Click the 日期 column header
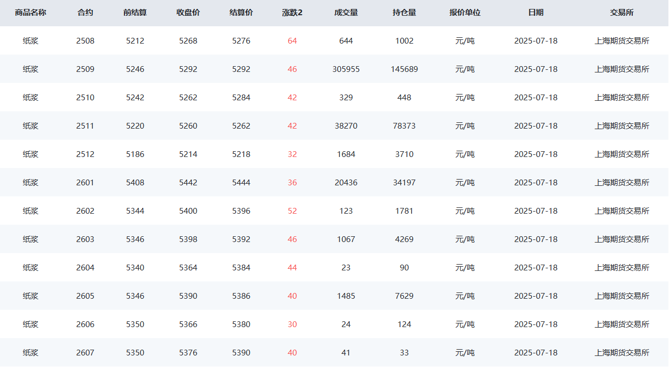Image resolution: width=670 pixels, height=367 pixels. (x=536, y=13)
